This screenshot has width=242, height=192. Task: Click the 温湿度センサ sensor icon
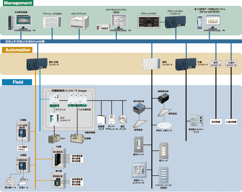(x=101, y=120)
